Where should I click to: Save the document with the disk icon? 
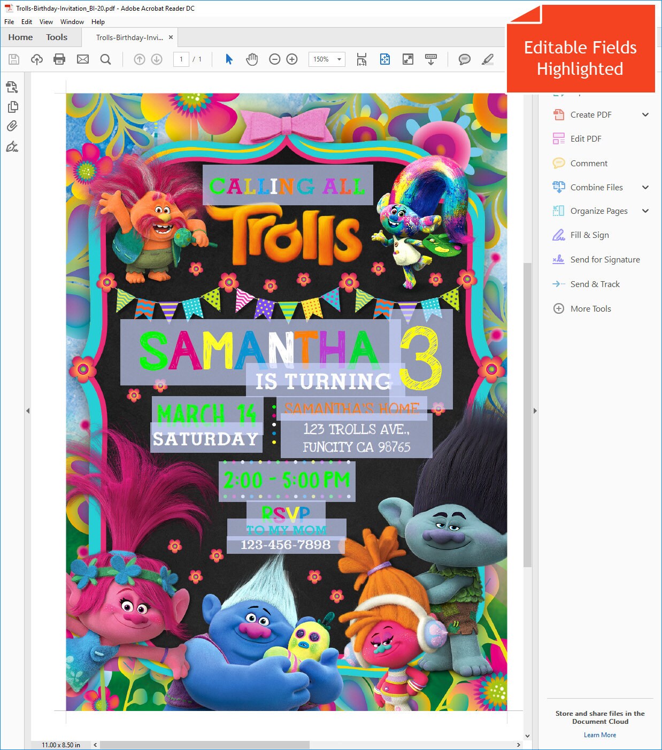click(13, 59)
